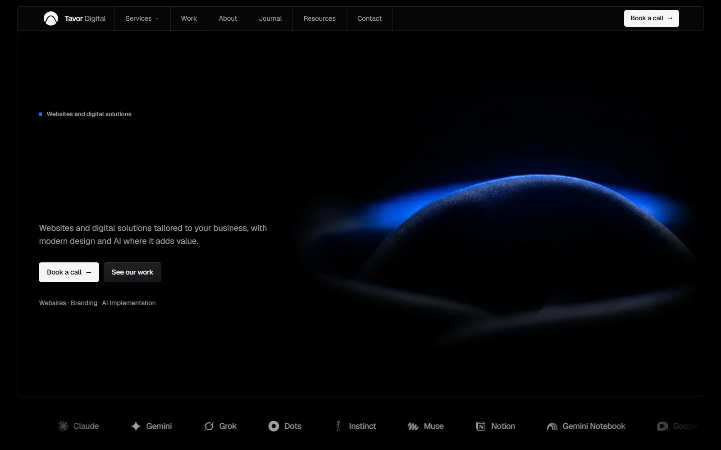721x450 pixels.
Task: Open the Journal nav item
Action: click(270, 18)
